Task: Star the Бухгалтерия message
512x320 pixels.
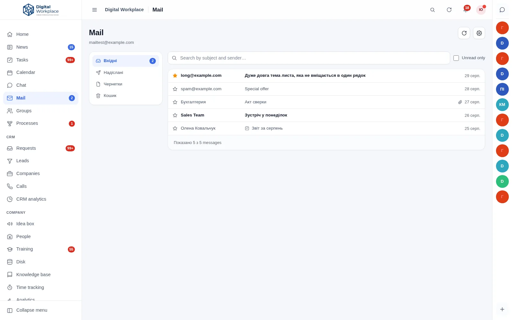Action: (175, 102)
